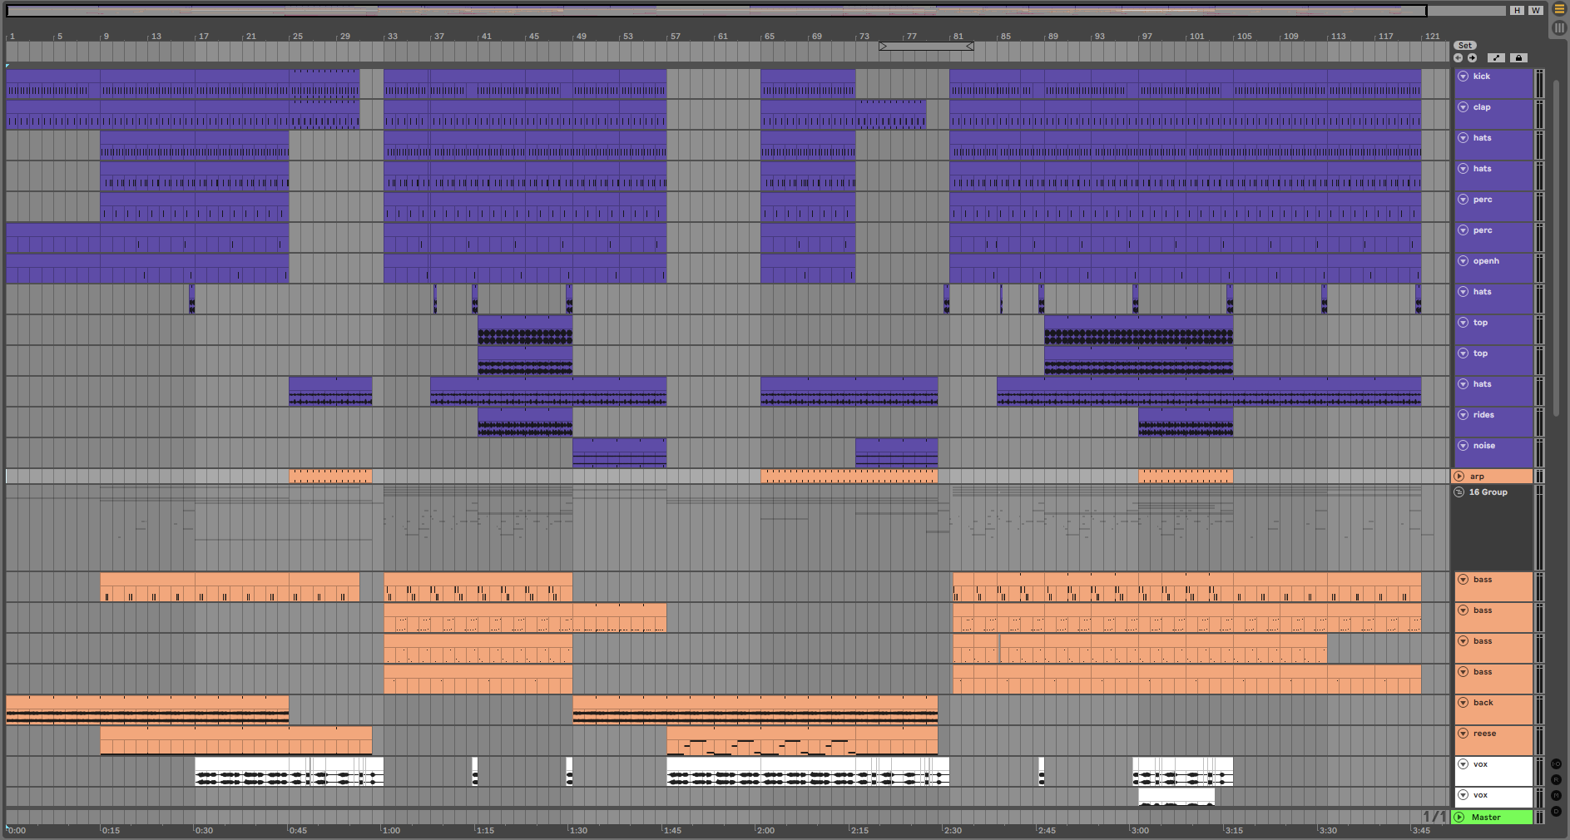The width and height of the screenshot is (1570, 840).
Task: Toggle the W optimize width button
Action: point(1535,10)
